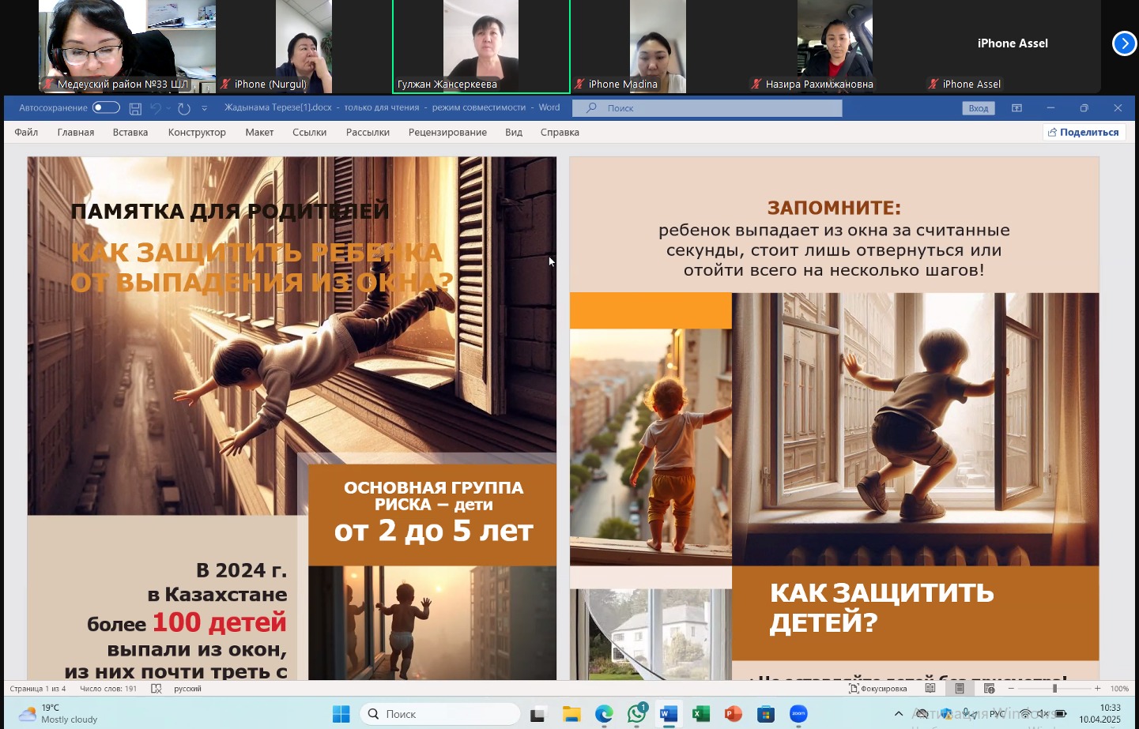The height and width of the screenshot is (729, 1139).
Task: Toggle the Автосохранение switch
Action: tap(106, 107)
